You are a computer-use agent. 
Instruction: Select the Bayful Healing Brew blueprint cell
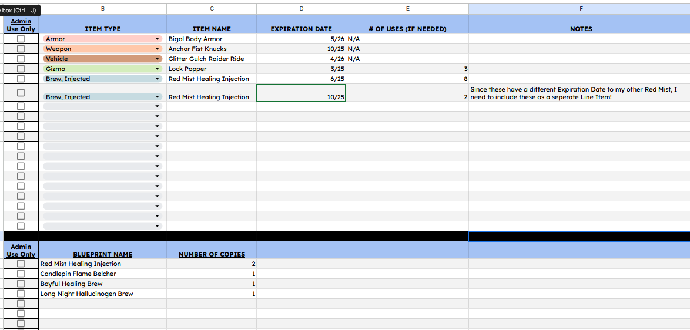pos(102,284)
